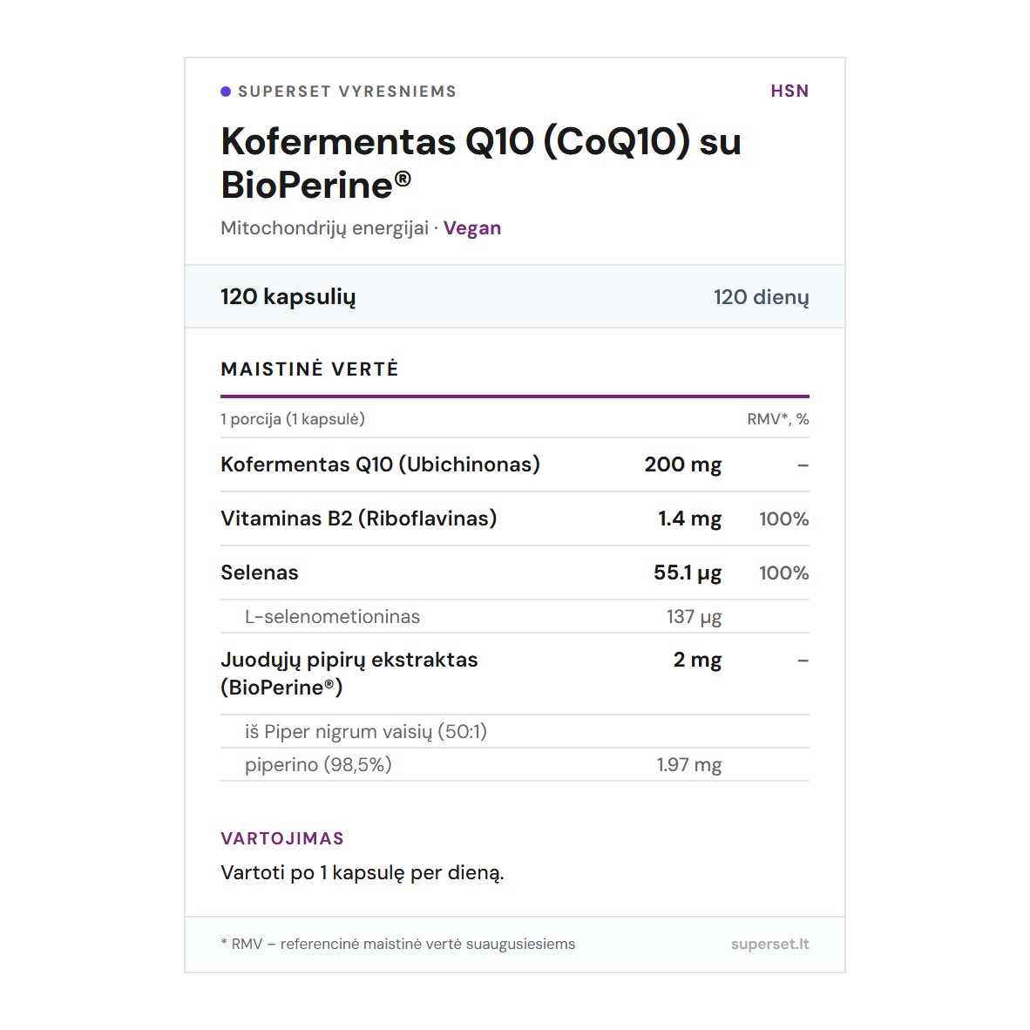Click the VARTOJIMAS section heading
Viewport: 1030px width, 1030px height.
click(x=282, y=838)
